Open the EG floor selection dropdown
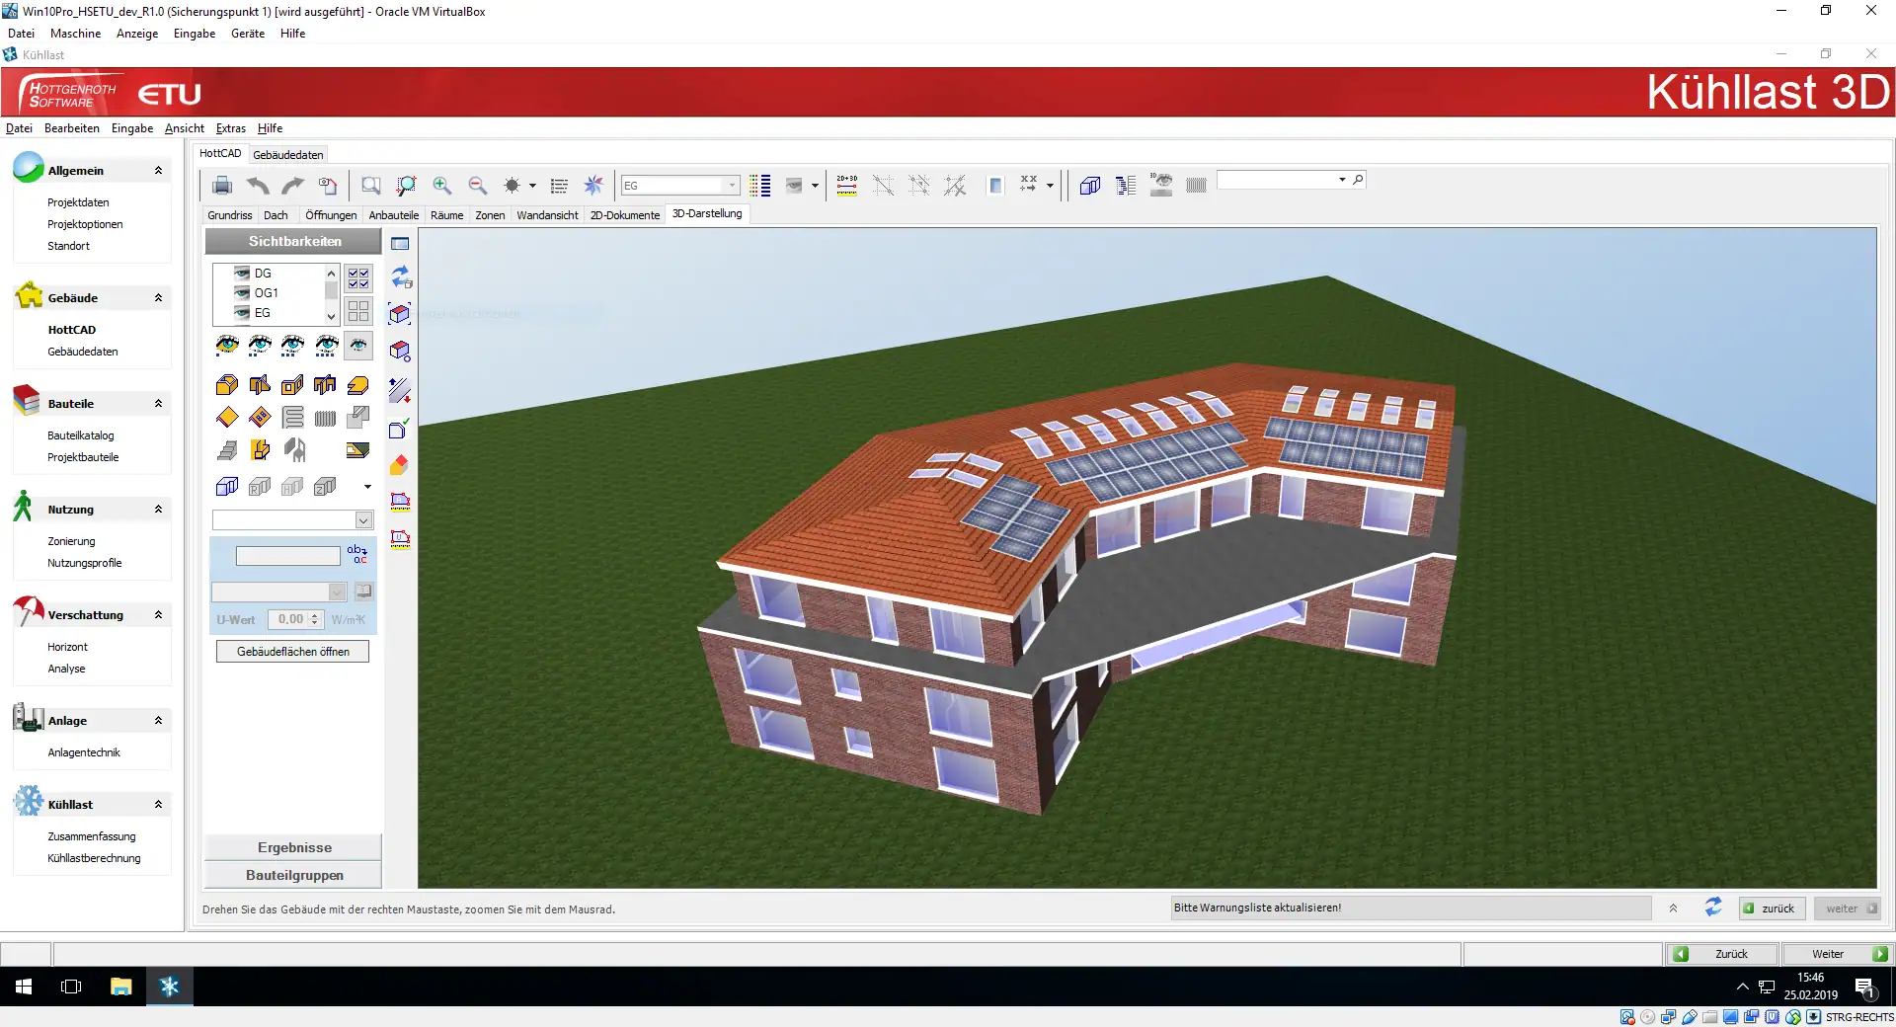The image size is (1896, 1027). 731,186
